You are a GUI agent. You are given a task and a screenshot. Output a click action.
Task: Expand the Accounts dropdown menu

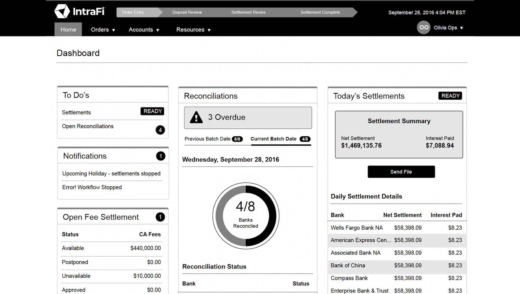[144, 30]
